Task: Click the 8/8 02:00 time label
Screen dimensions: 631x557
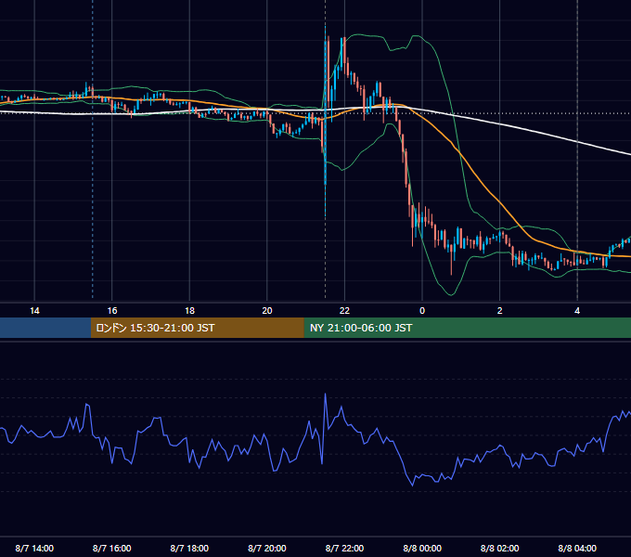Action: [500, 548]
